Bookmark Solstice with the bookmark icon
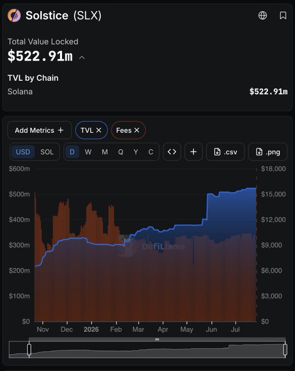 pos(283,16)
